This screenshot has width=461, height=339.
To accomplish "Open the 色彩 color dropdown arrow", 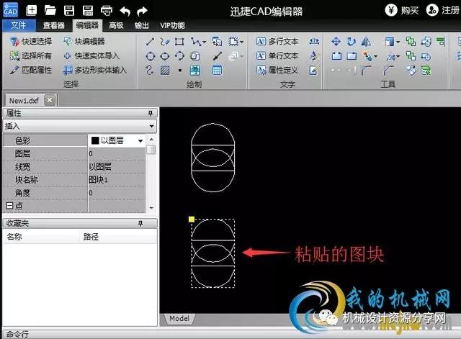I will (x=139, y=140).
